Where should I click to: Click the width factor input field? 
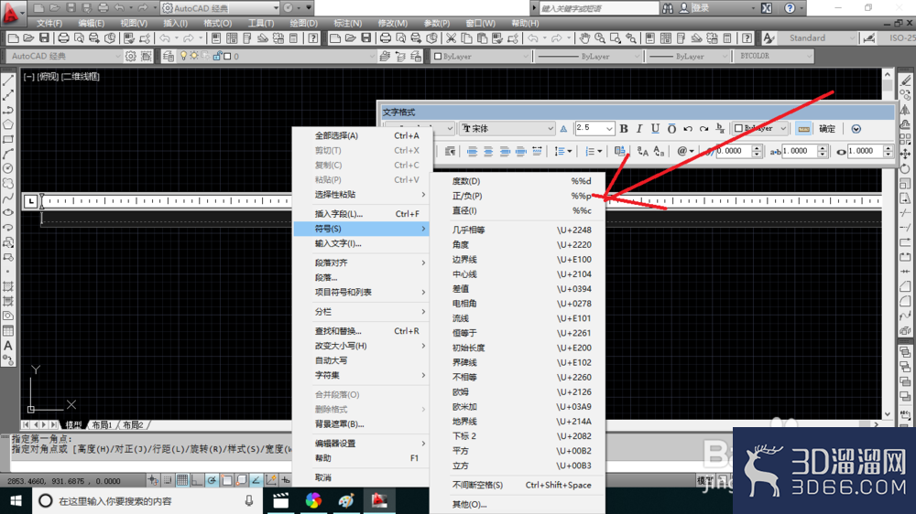(x=866, y=151)
